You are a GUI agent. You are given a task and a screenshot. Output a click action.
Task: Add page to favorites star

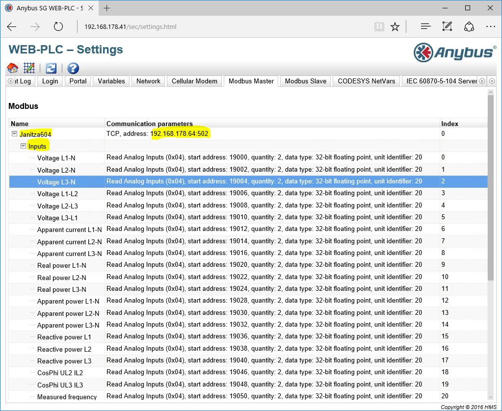pos(395,26)
